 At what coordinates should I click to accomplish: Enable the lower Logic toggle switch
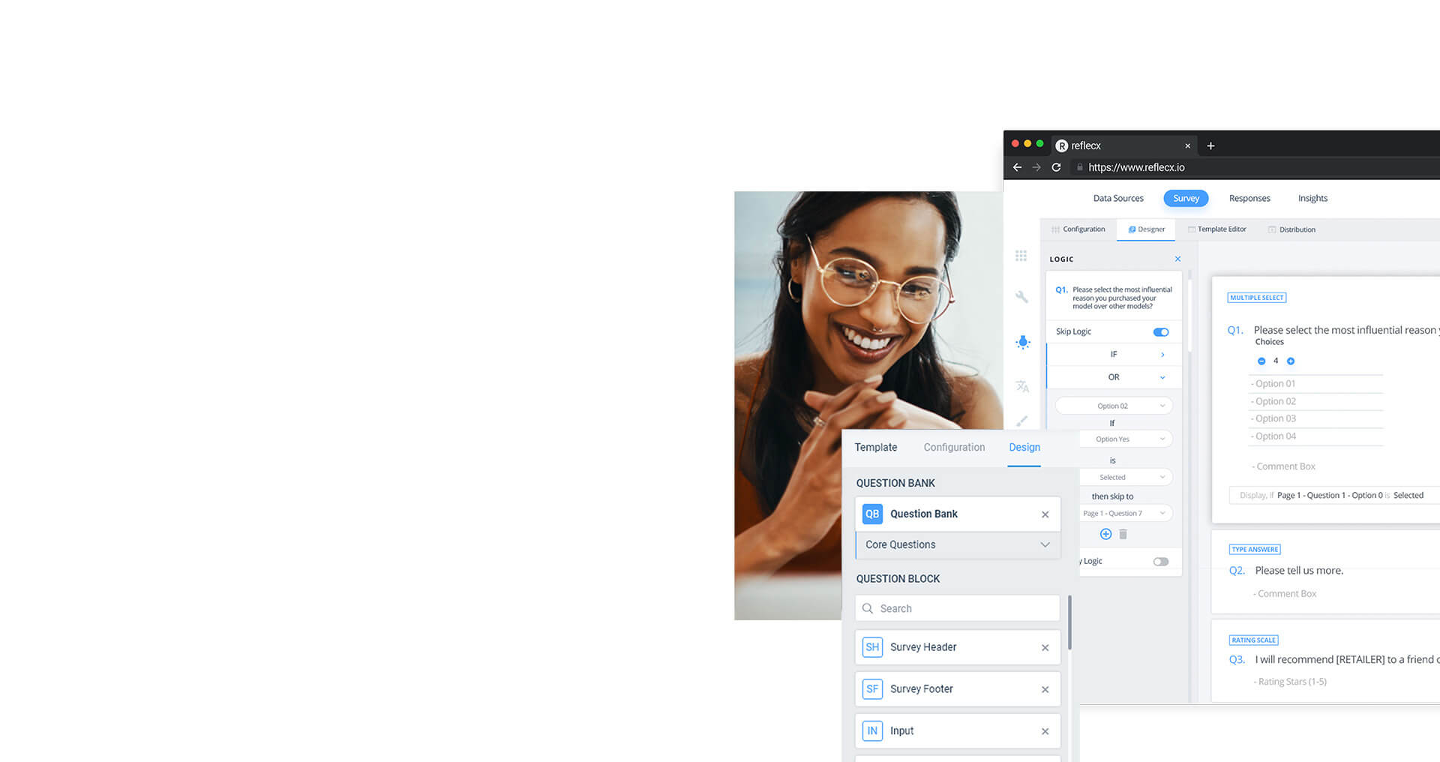coord(1161,561)
